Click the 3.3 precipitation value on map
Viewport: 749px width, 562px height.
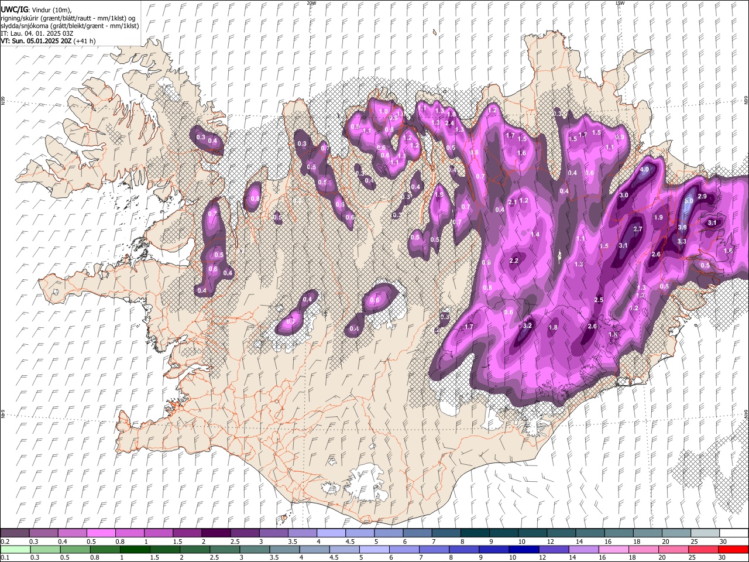[682, 241]
